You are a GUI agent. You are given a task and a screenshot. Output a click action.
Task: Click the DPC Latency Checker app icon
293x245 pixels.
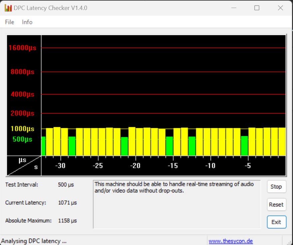click(x=8, y=8)
